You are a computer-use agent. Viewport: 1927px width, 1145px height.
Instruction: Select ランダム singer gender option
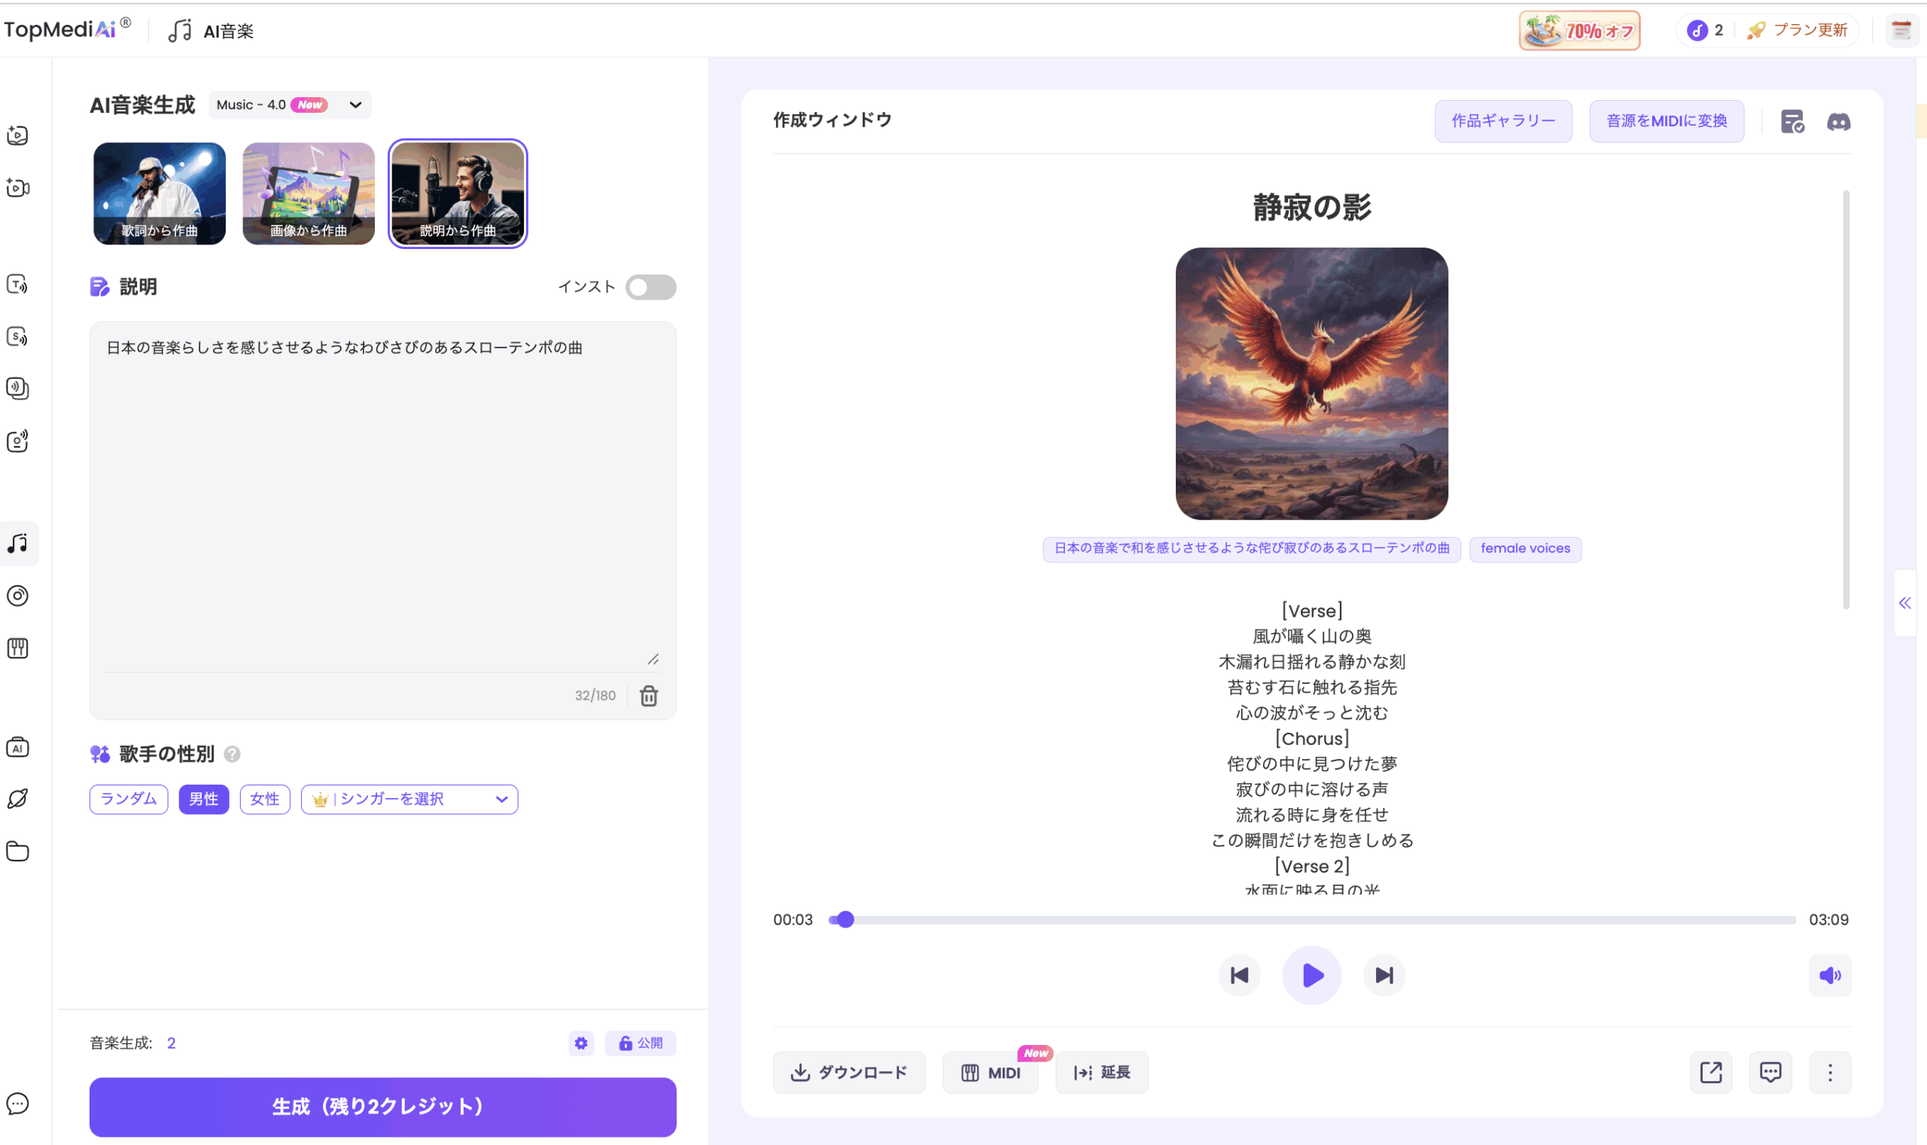pos(128,799)
